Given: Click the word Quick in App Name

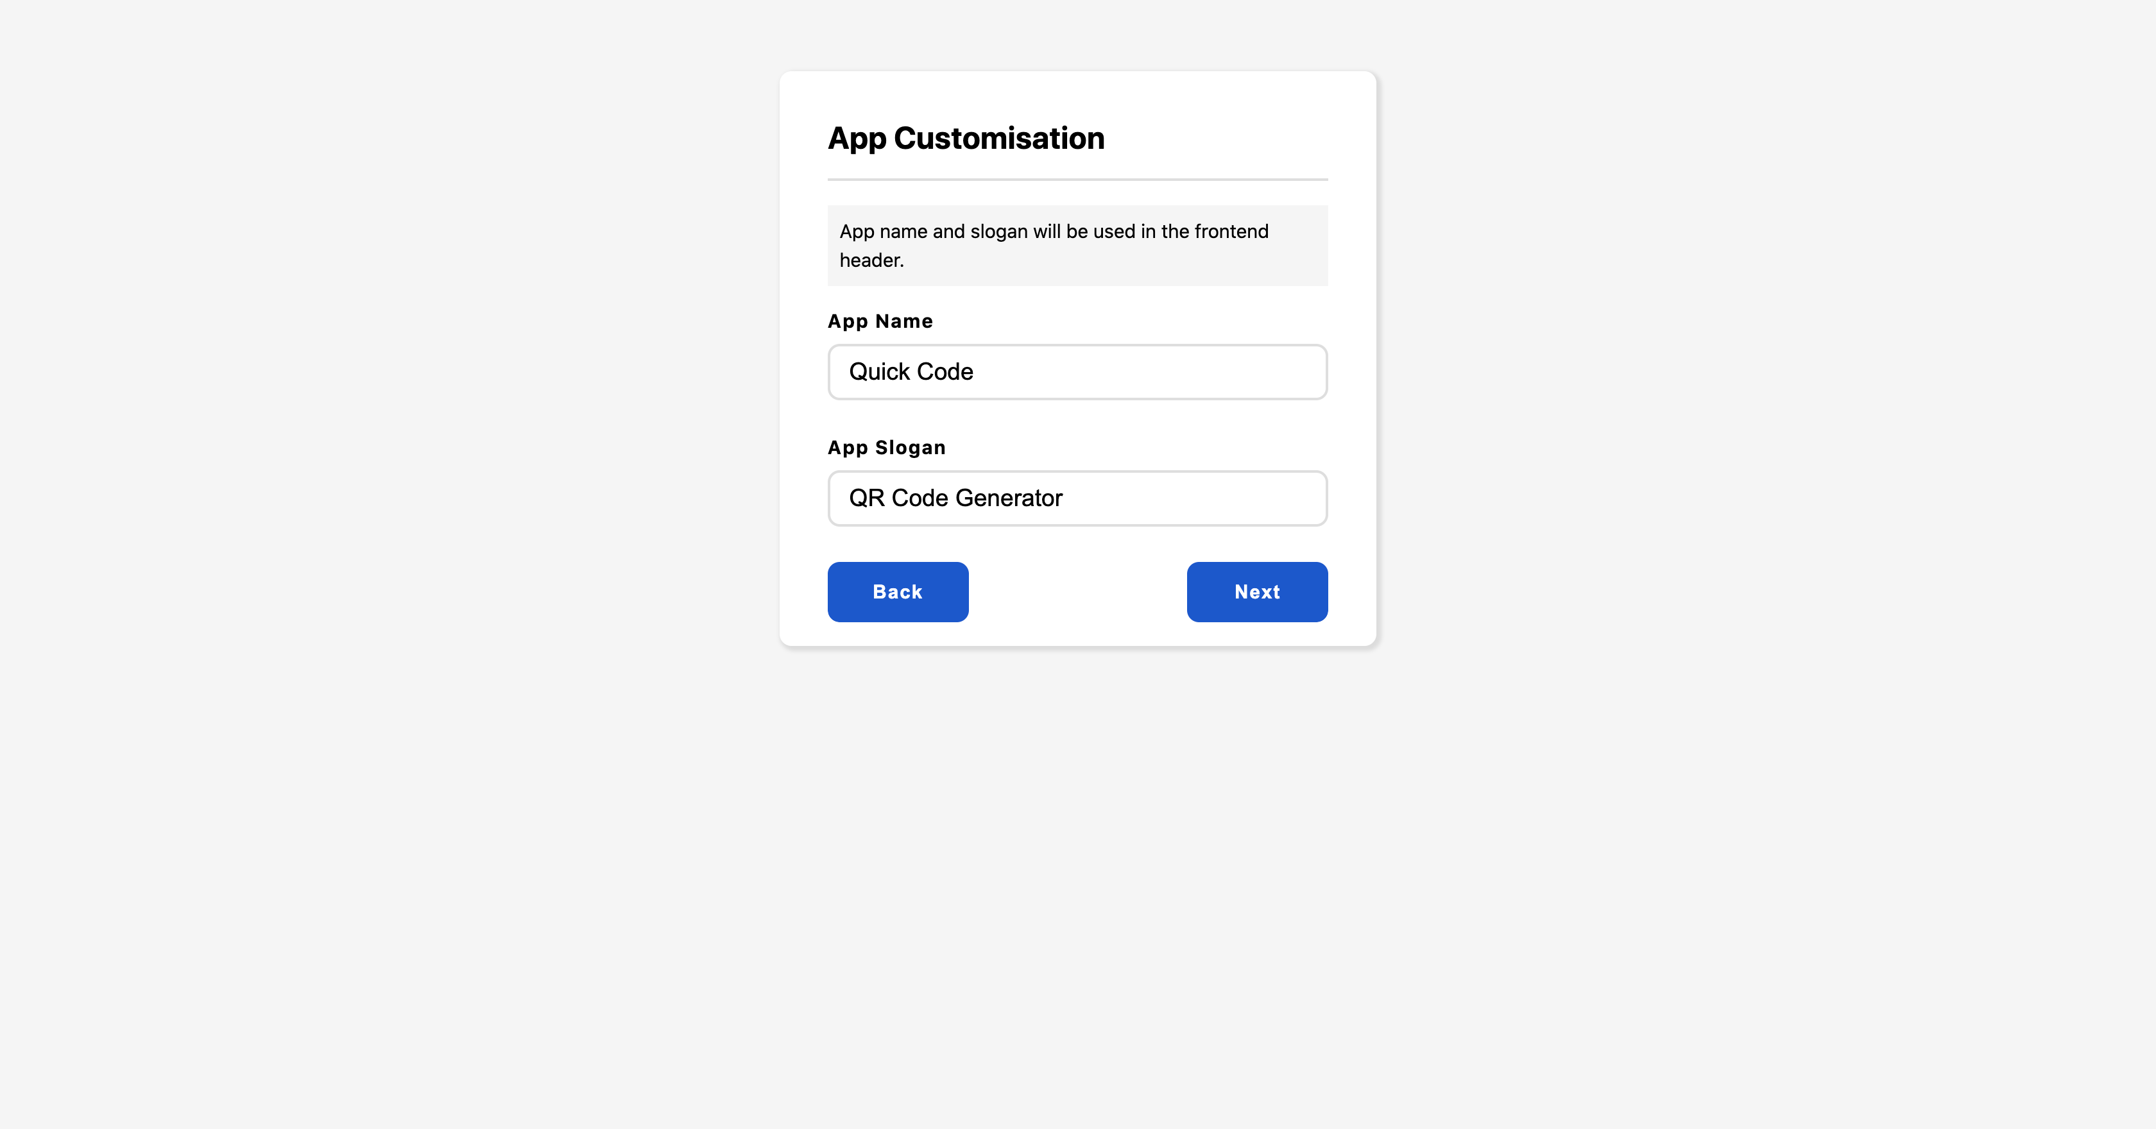Looking at the screenshot, I should (x=879, y=371).
